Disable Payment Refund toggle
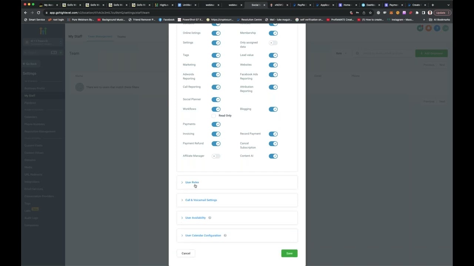The image size is (474, 266). [216, 144]
